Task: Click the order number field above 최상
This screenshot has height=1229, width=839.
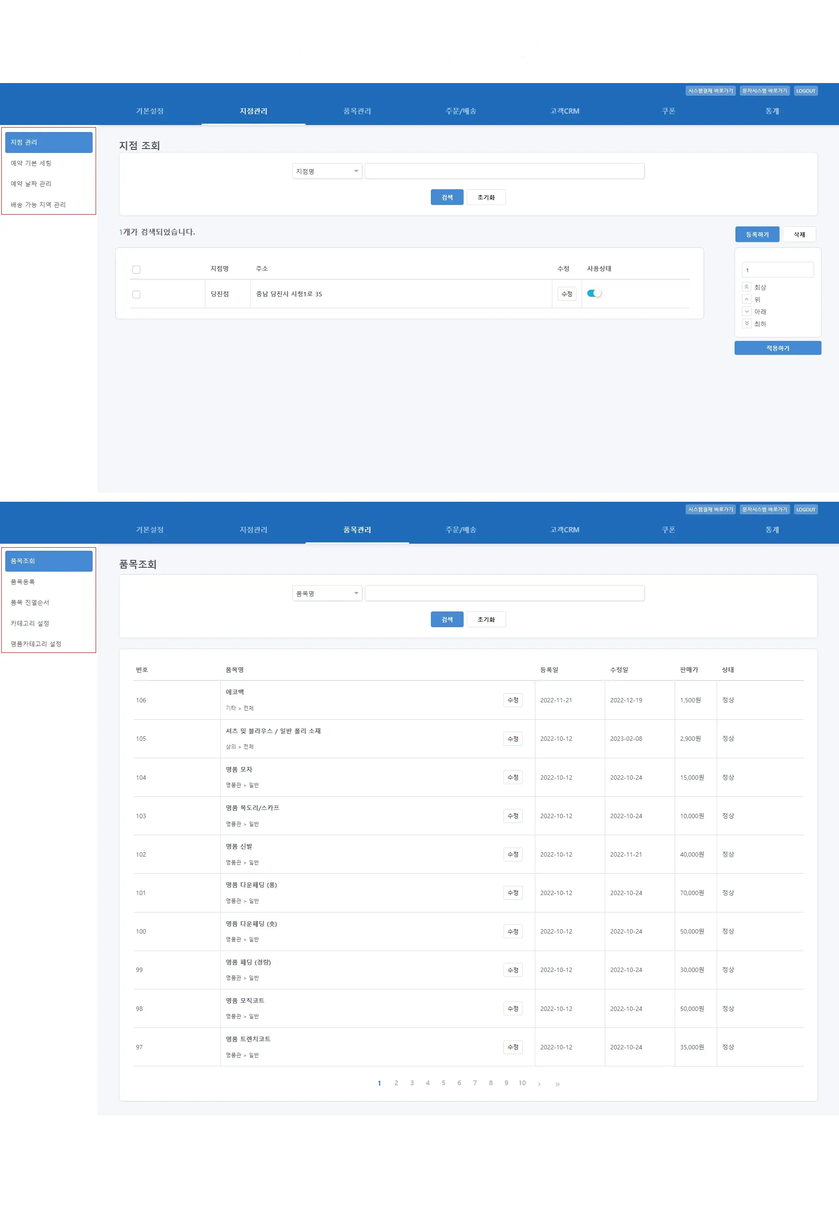Action: coord(778,270)
